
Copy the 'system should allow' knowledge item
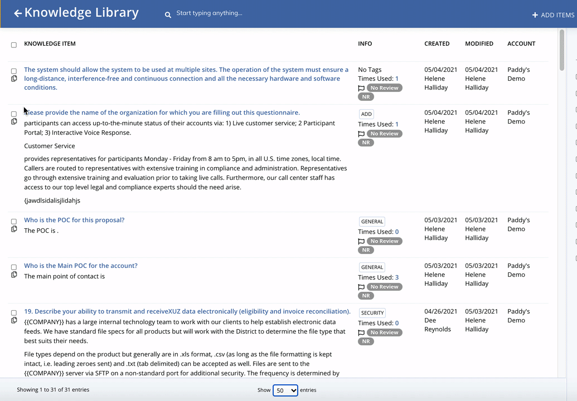14,79
